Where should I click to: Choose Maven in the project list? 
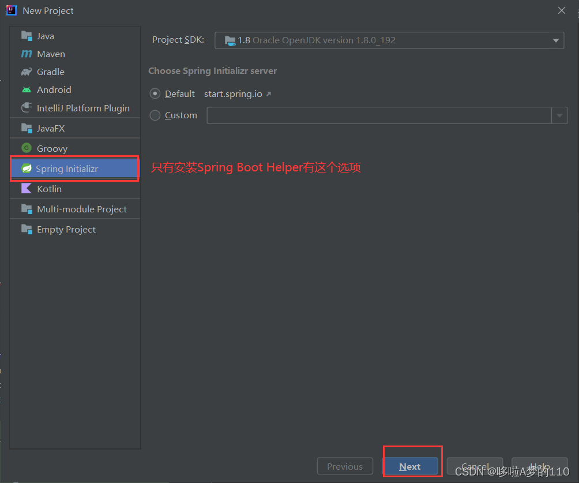click(x=51, y=54)
